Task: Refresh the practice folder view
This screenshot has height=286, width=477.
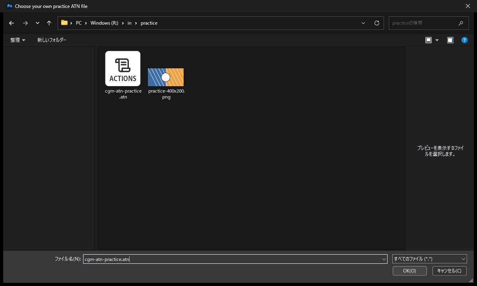Action: coord(377,23)
